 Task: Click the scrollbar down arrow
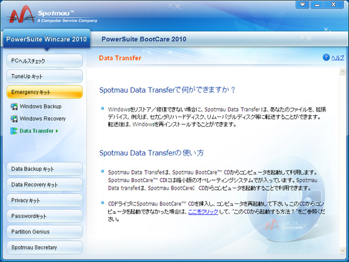pos(343,251)
